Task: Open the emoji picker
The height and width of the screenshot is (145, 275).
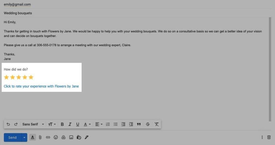Action: 56,137
